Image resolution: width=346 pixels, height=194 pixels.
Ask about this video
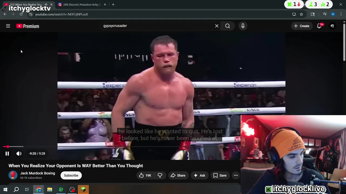(x=199, y=175)
